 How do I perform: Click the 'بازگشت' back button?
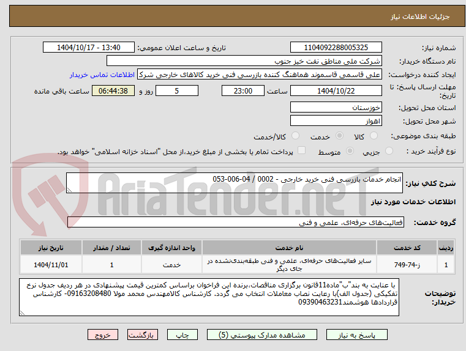pos(142,334)
